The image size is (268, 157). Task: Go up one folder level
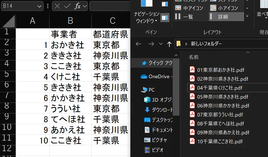[169, 44]
